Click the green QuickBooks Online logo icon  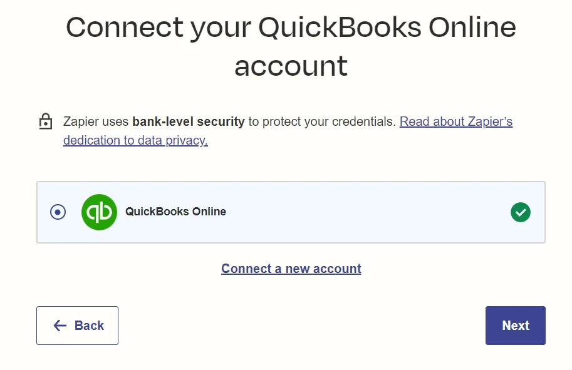[99, 212]
